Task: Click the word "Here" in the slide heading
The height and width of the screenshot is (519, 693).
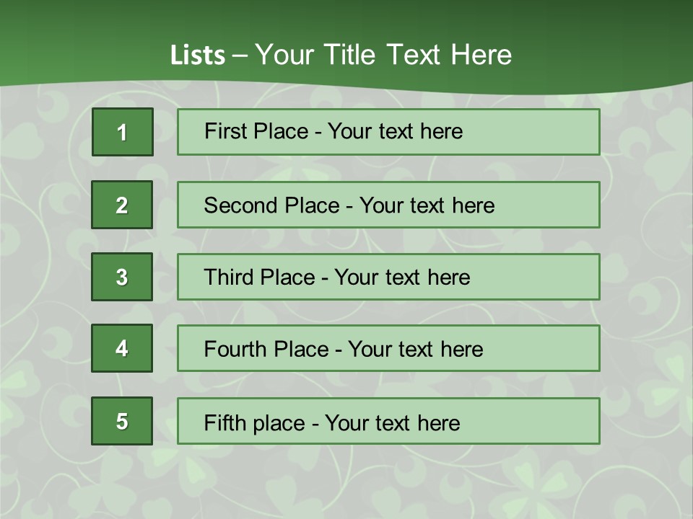Action: [x=481, y=55]
